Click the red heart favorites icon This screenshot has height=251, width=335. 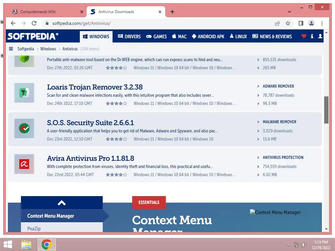304,36
